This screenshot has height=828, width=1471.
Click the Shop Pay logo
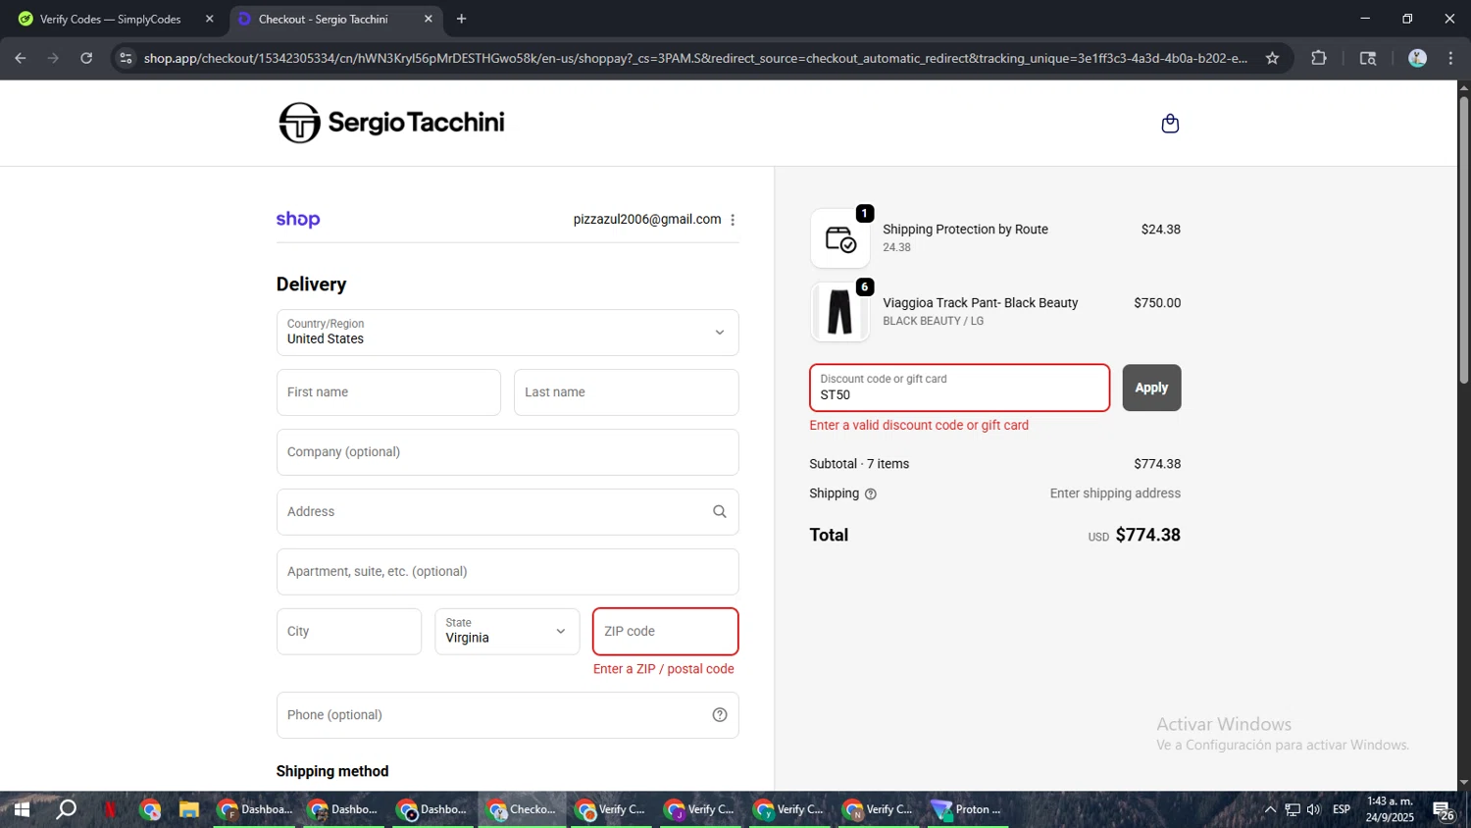tap(298, 219)
